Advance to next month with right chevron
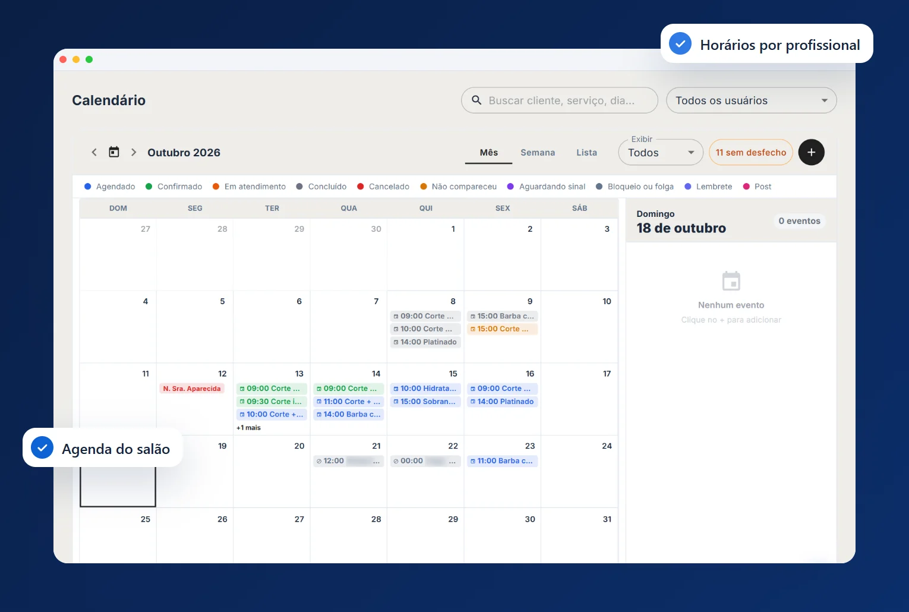909x612 pixels. coord(134,152)
